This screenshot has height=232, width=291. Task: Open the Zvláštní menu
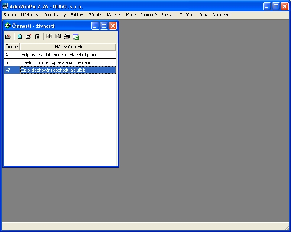(x=187, y=15)
